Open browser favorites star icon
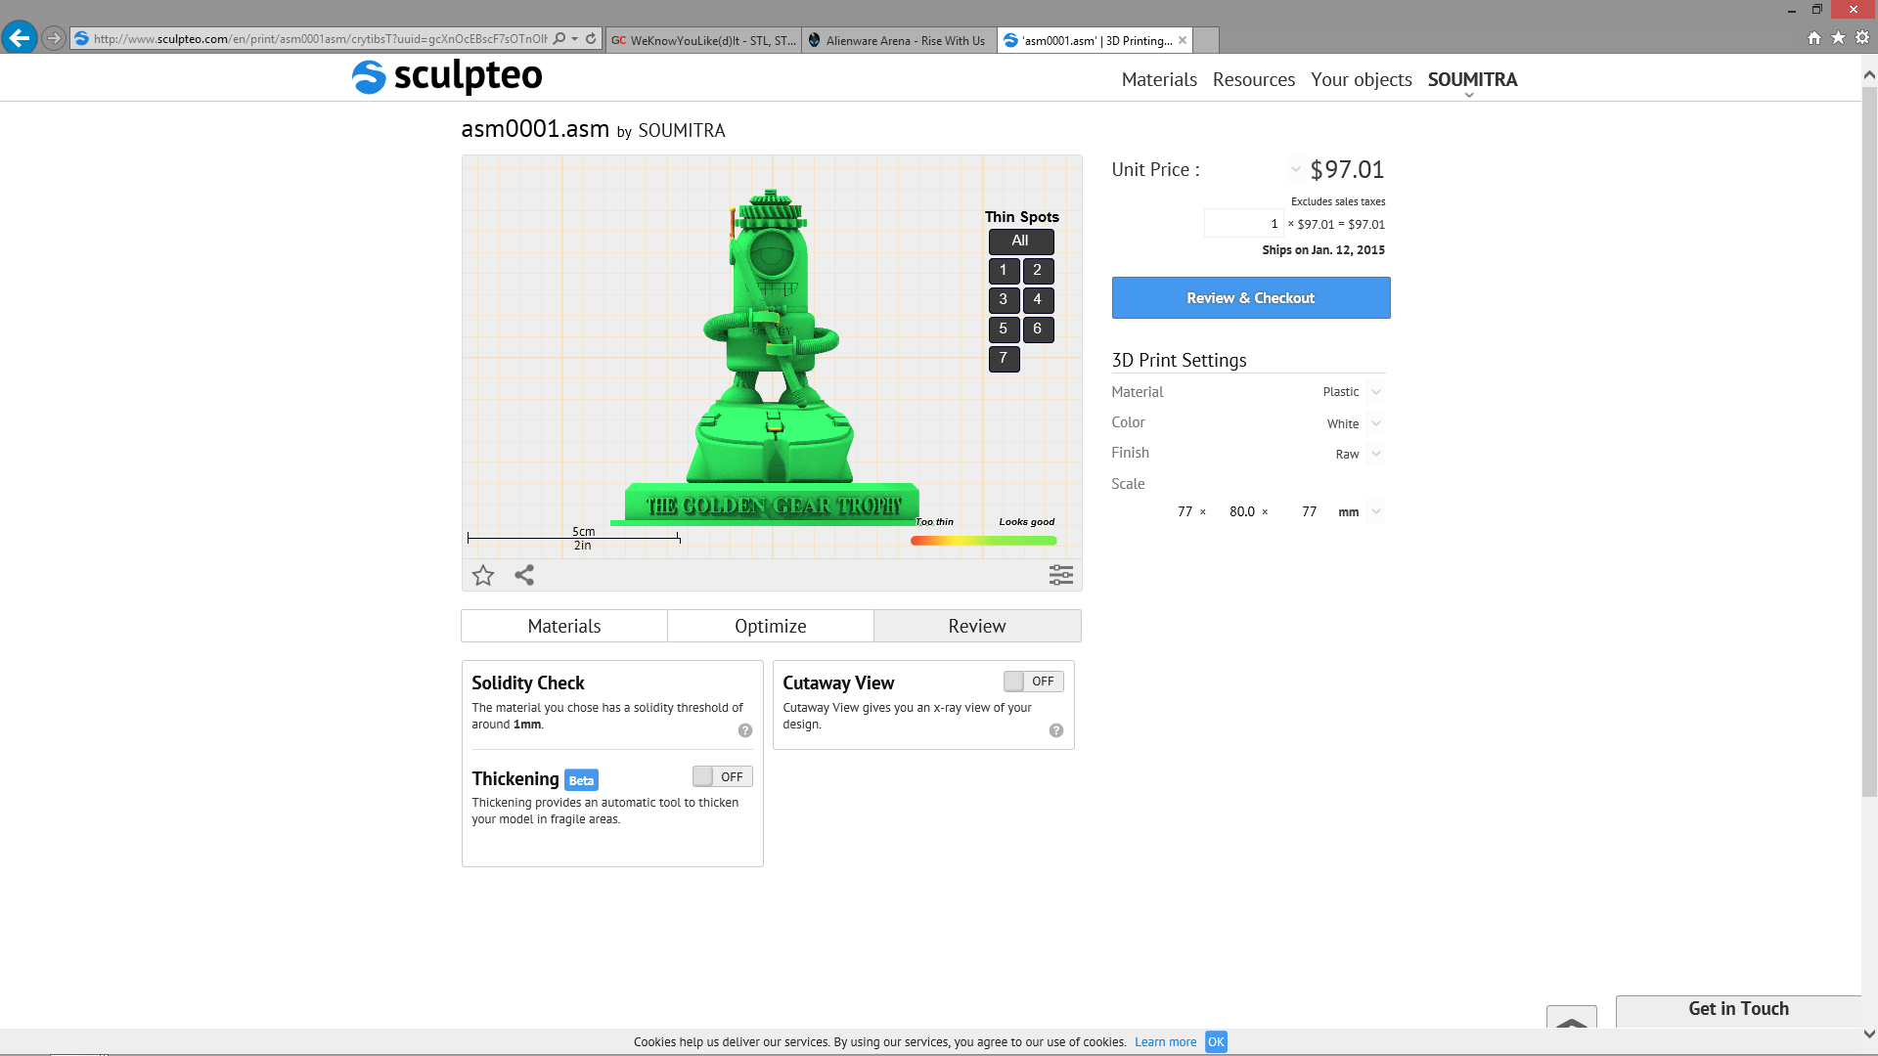This screenshot has width=1878, height=1056. (1839, 38)
